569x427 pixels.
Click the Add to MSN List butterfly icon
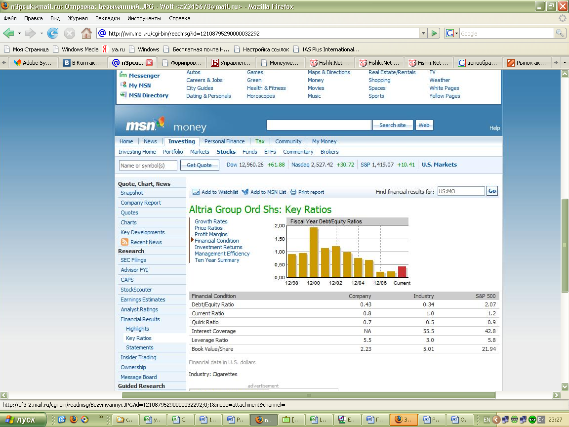[245, 192]
